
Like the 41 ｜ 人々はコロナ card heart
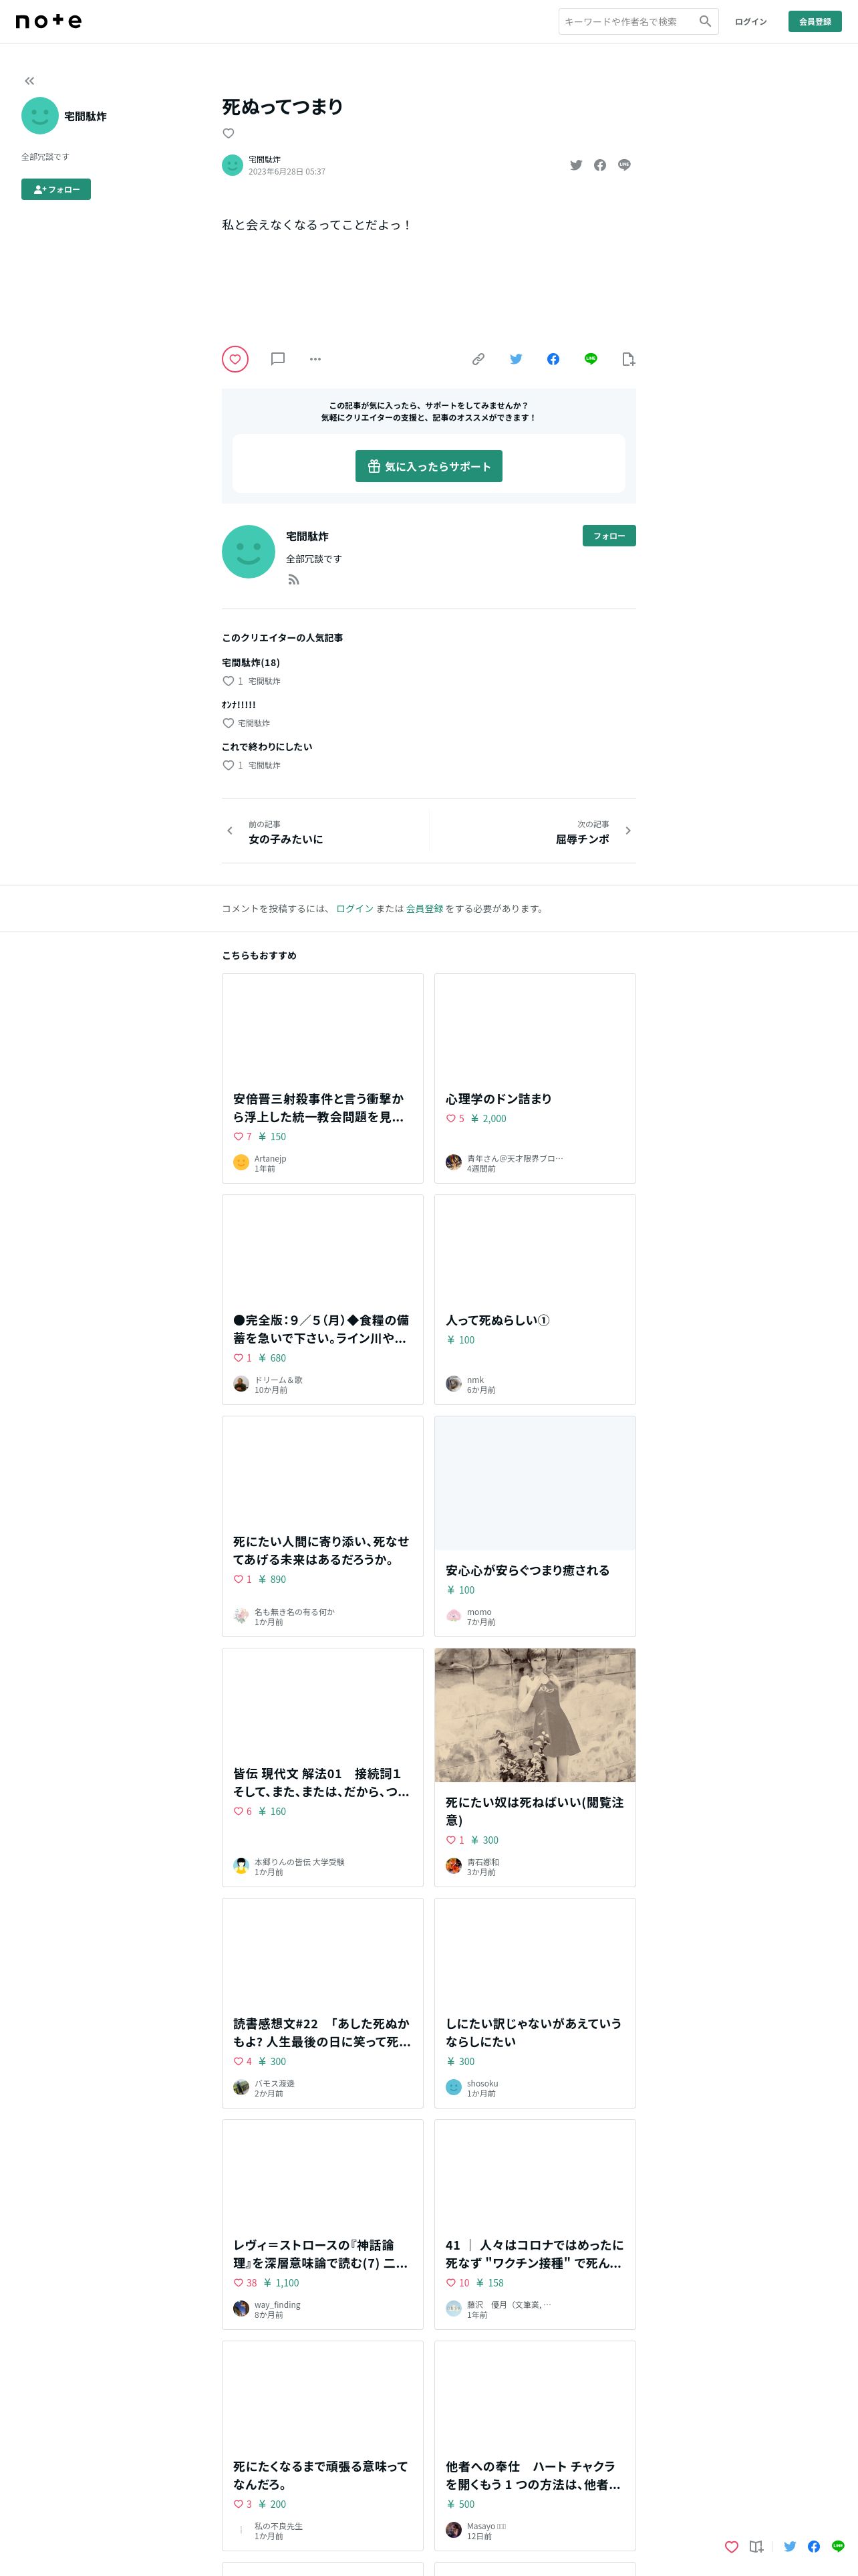[450, 2282]
